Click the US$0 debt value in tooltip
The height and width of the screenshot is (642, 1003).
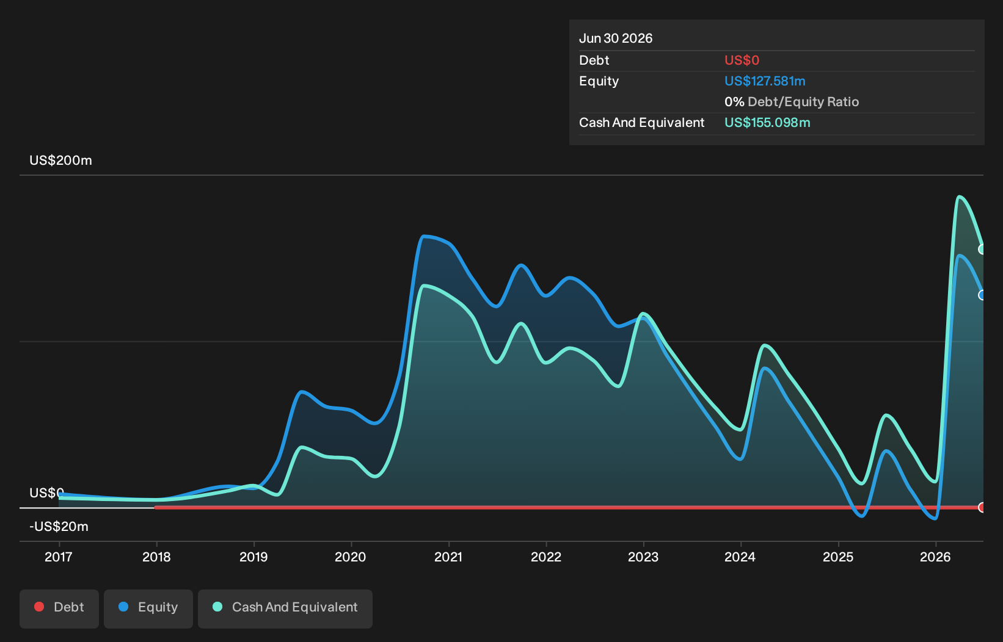pyautogui.click(x=742, y=60)
